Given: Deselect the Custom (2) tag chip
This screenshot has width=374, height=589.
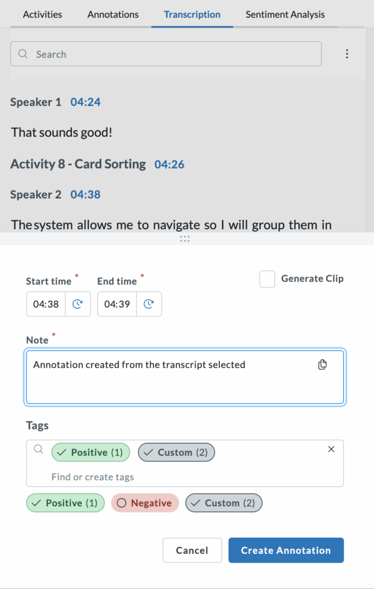Looking at the screenshot, I should pos(176,452).
